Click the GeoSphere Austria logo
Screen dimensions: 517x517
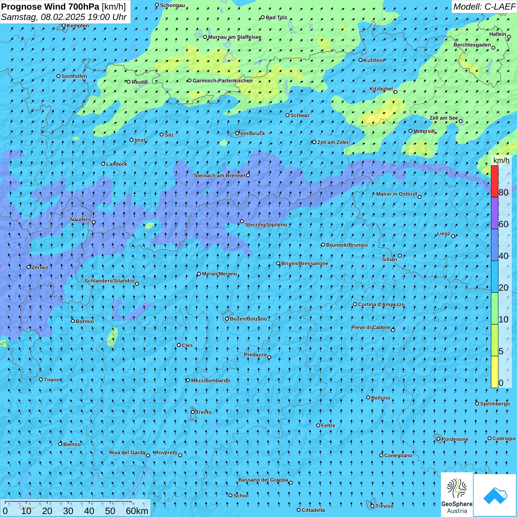coord(457,494)
